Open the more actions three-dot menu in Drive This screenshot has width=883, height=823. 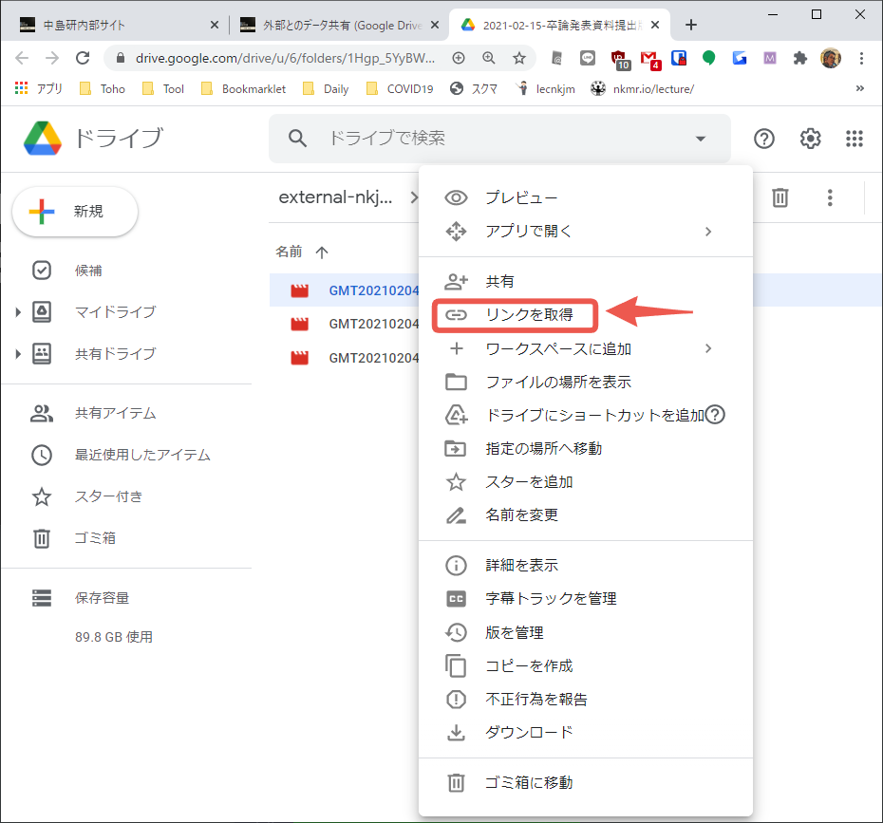pos(830,197)
